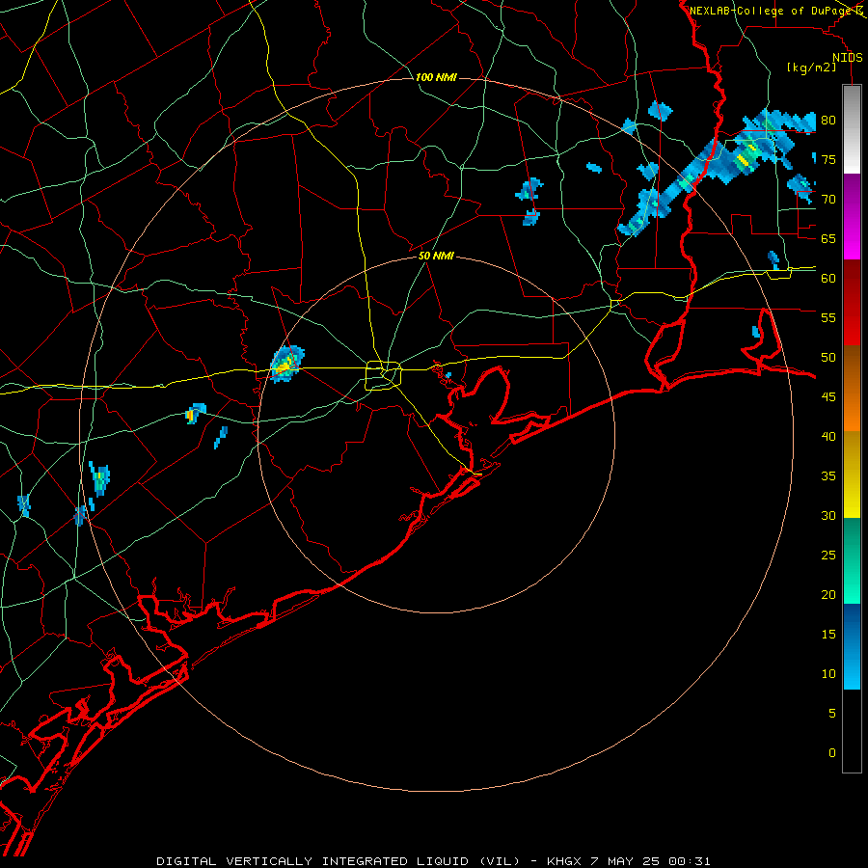Click the 65 value on the color scale

pos(828,238)
